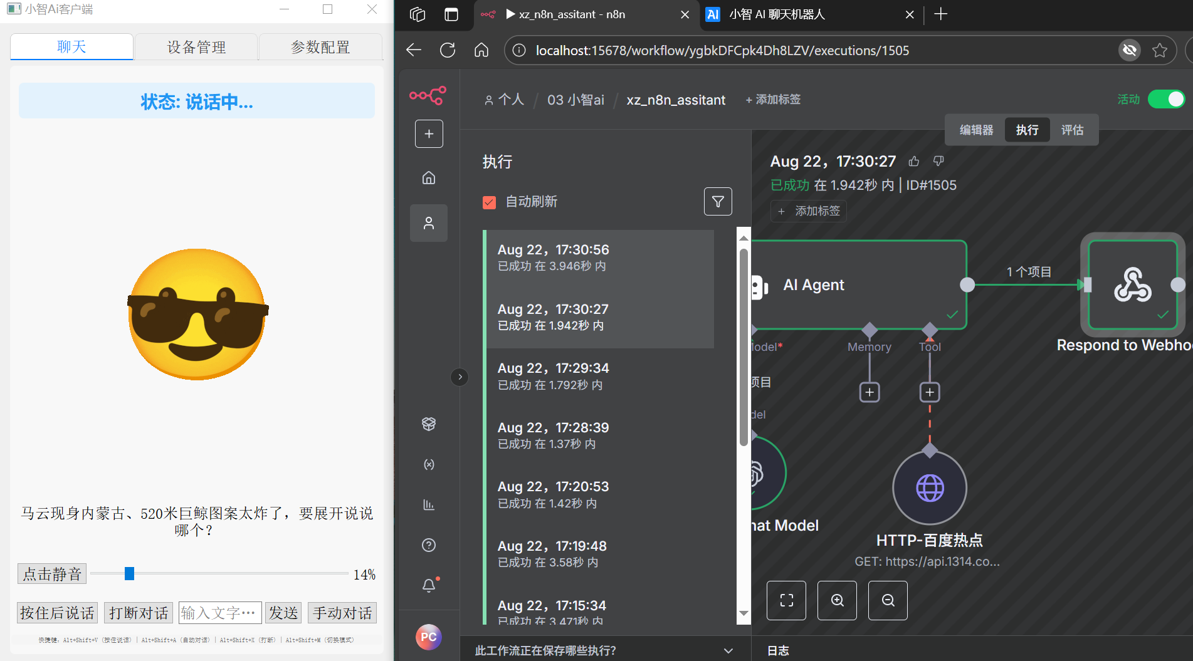1193x661 pixels.
Task: Click the 个人 breadcrumb link
Action: (x=504, y=100)
